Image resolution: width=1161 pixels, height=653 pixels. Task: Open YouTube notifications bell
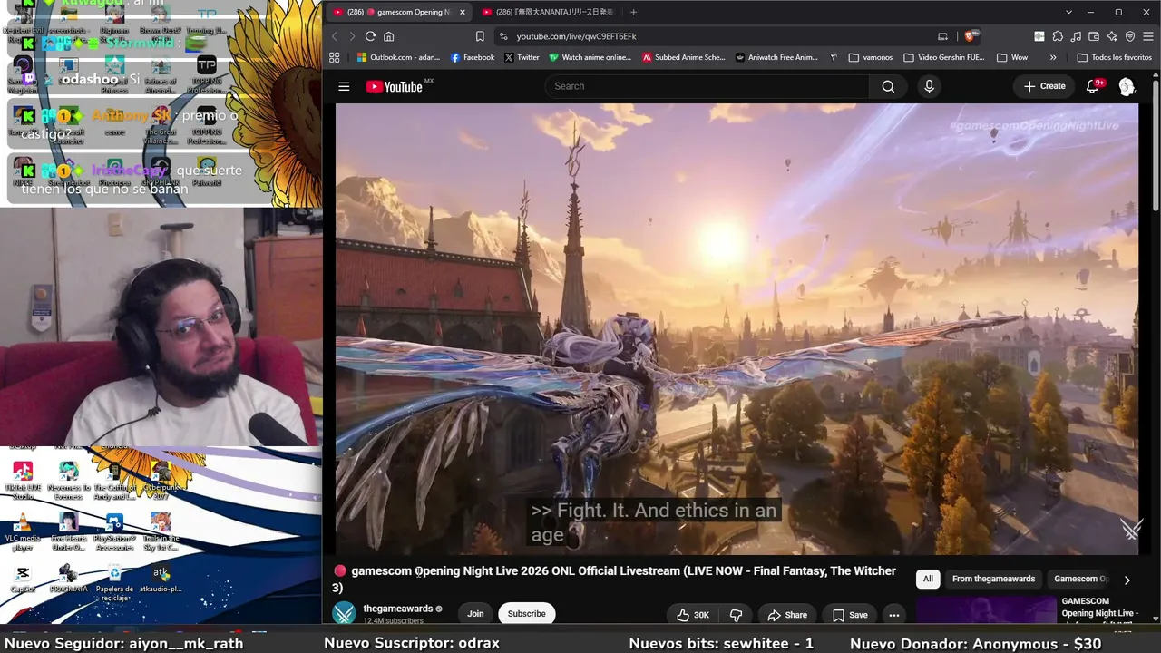[x=1093, y=86]
